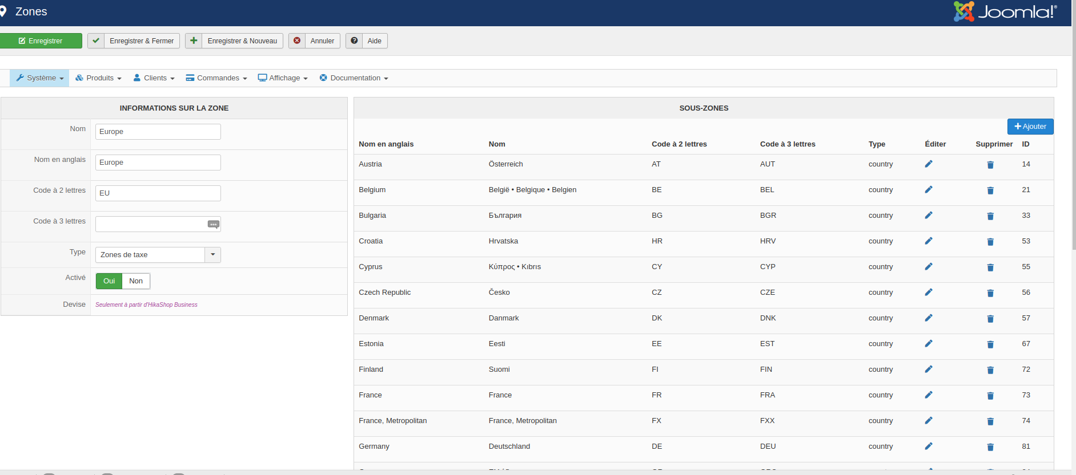Screen dimensions: 1076x475
Task: Click the Nom en anglais input field
Action: click(158, 163)
